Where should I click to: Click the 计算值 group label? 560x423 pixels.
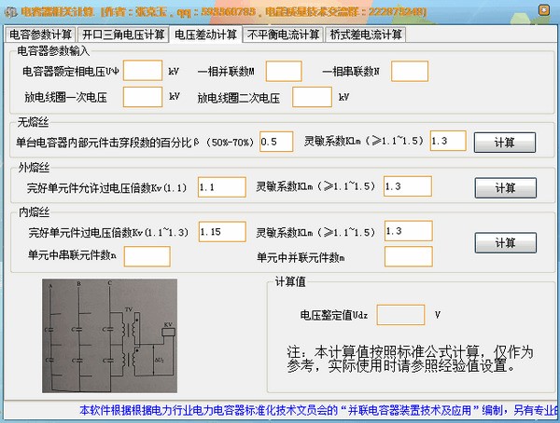point(290,282)
